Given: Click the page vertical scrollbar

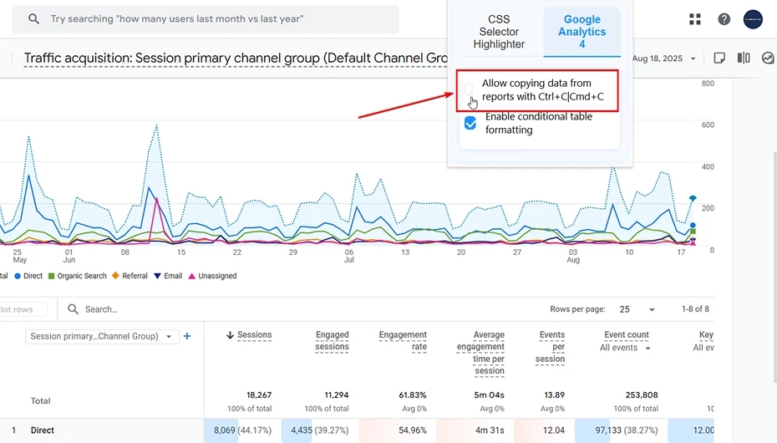Looking at the screenshot, I should coord(774,267).
